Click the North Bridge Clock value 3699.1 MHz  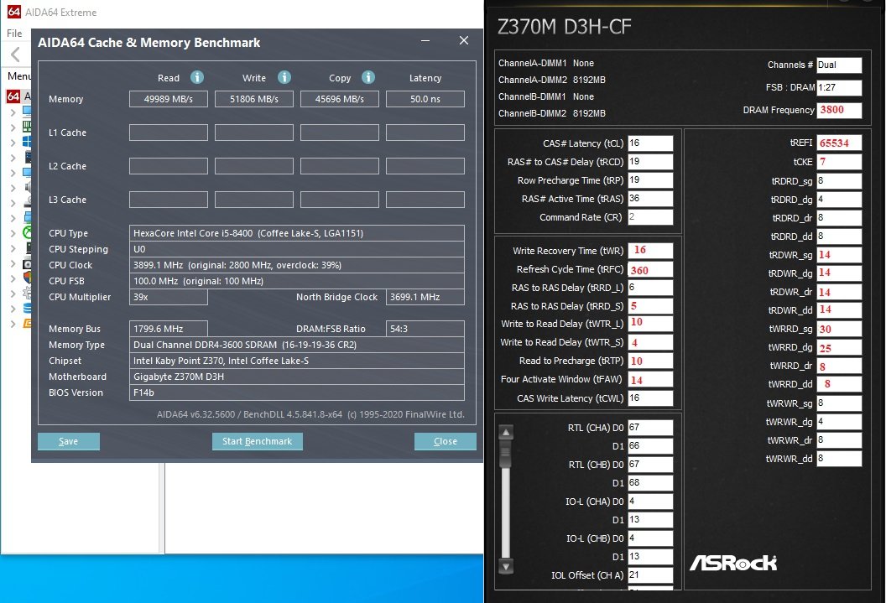425,297
